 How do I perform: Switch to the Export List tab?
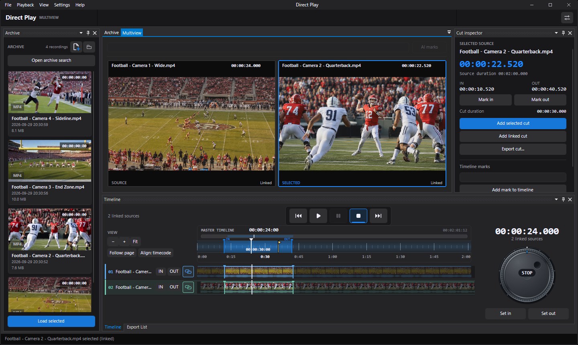(x=137, y=327)
